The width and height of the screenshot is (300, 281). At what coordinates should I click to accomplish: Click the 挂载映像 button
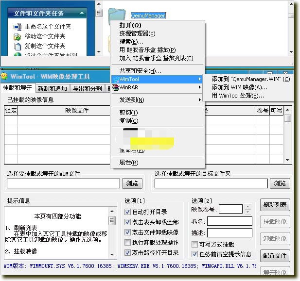tap(275, 222)
